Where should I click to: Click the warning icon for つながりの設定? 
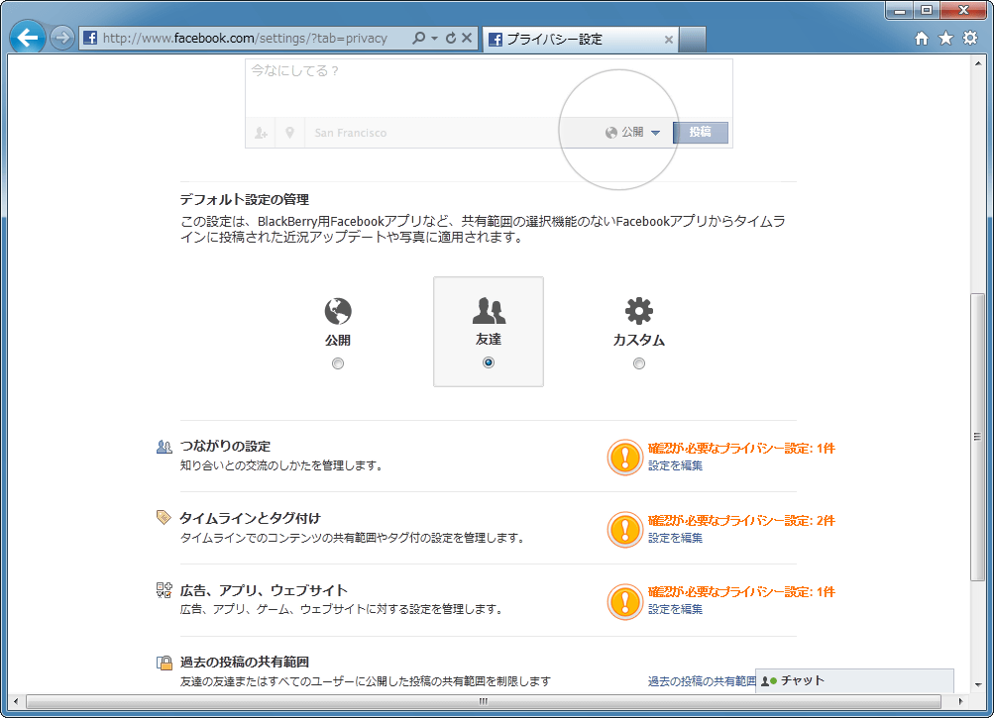click(x=625, y=458)
